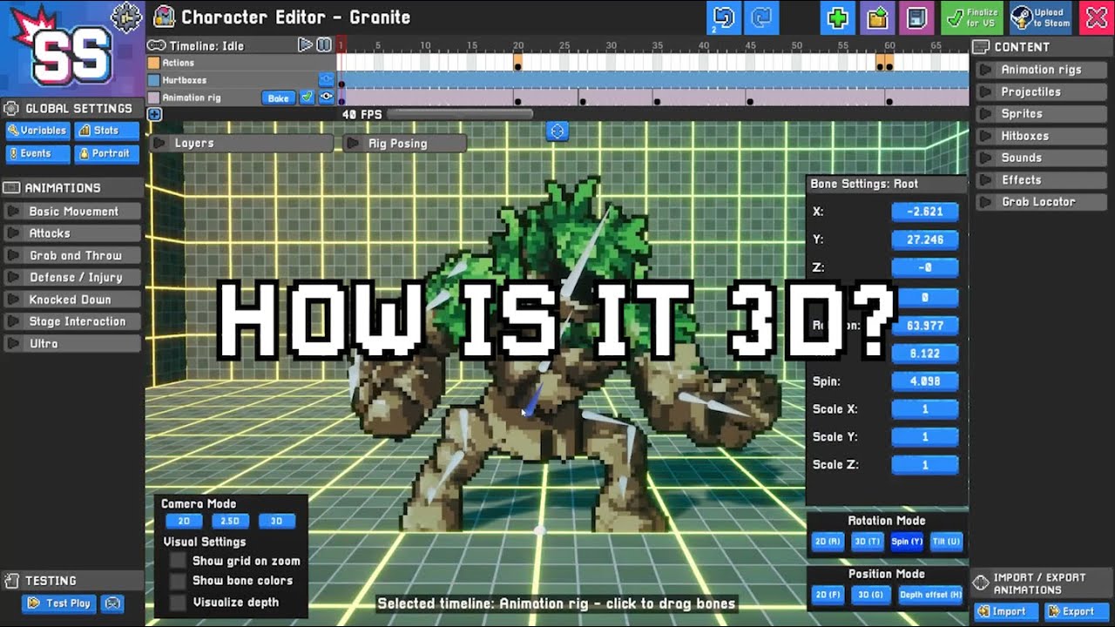
Task: Click the Import button
Action: point(1007,611)
